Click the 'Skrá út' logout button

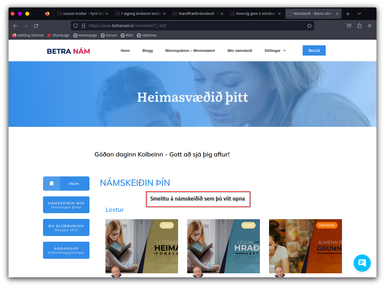pyautogui.click(x=314, y=50)
